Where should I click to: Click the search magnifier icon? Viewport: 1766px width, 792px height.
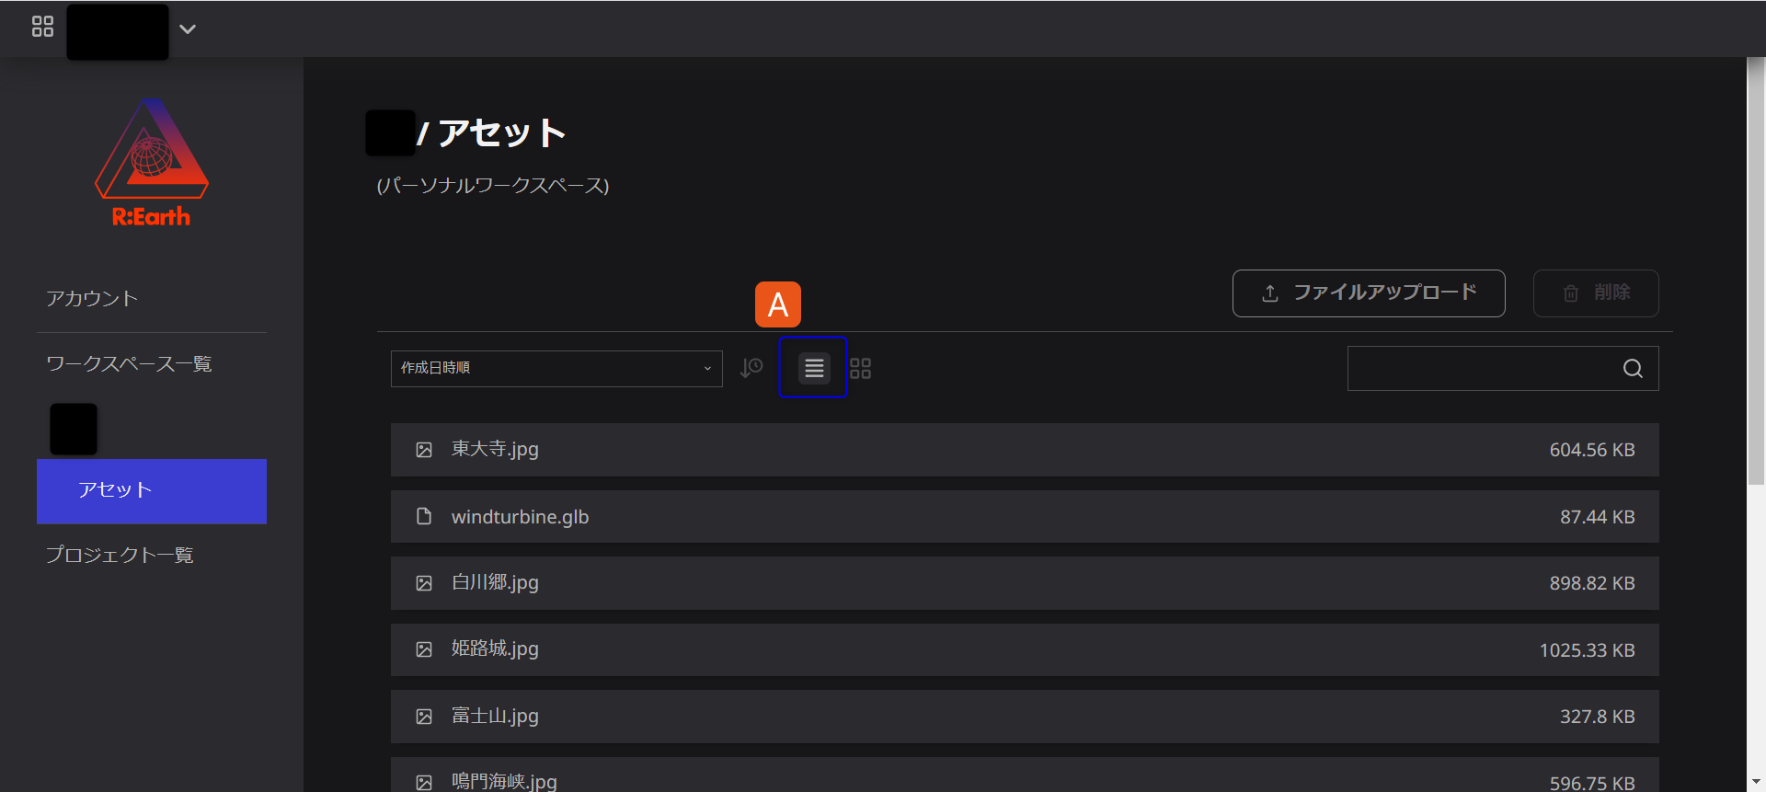pyautogui.click(x=1634, y=368)
